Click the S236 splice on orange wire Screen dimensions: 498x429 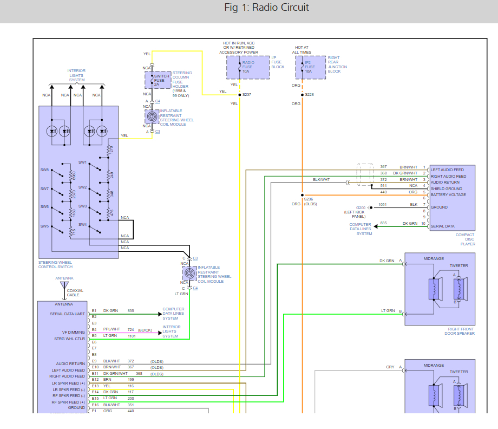[302, 195]
